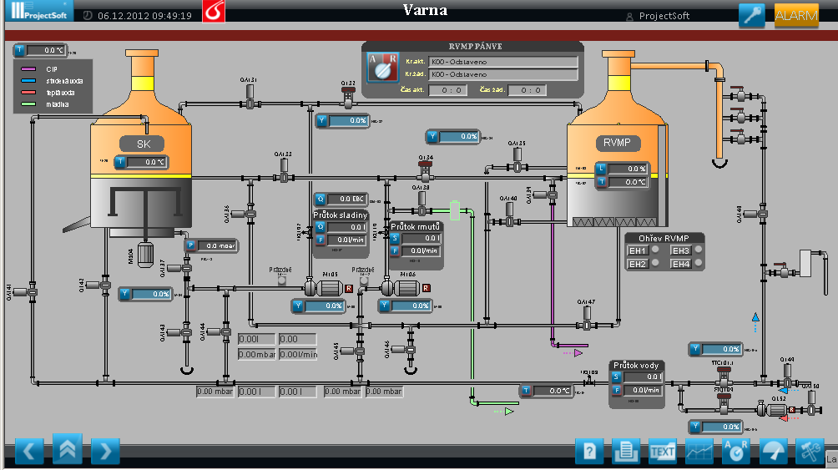This screenshot has width=838, height=470.
Task: Click the RVMP tank label
Action: coord(617,143)
